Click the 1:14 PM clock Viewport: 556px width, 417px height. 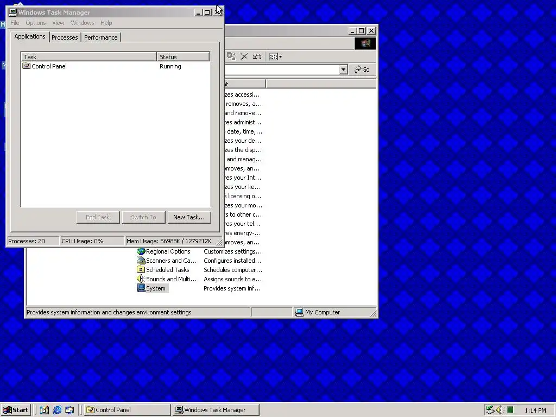tap(535, 410)
